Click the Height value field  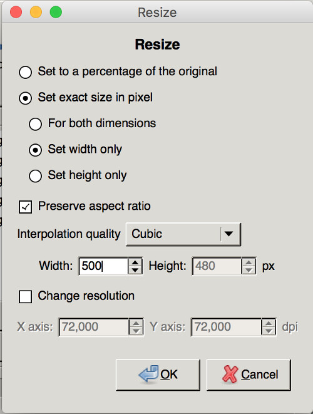(217, 266)
